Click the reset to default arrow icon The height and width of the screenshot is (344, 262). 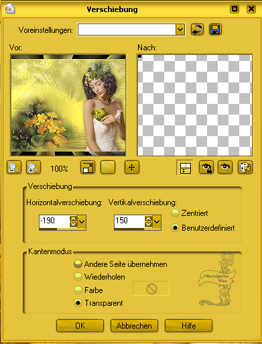pos(197,30)
